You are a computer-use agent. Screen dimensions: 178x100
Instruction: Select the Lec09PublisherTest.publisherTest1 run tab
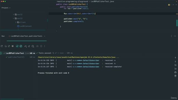pyautogui.click(x=26, y=36)
